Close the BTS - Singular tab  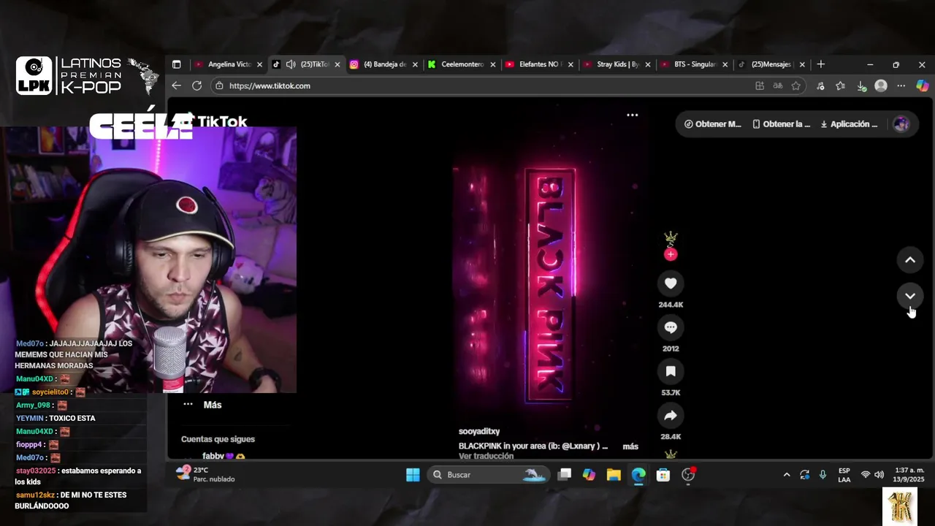point(725,64)
